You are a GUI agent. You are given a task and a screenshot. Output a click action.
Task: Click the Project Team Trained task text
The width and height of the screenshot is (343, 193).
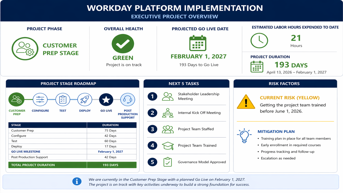197,145
